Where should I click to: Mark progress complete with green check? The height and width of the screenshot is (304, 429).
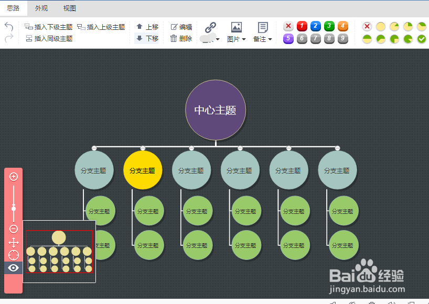point(422,39)
